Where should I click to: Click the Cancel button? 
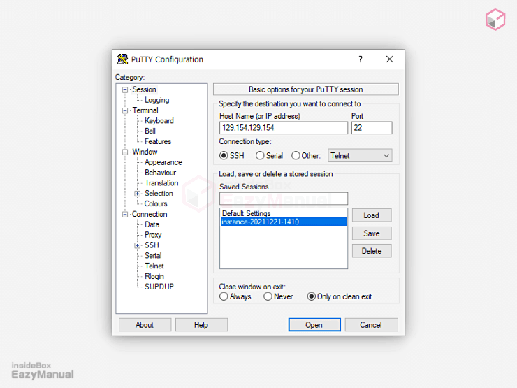(371, 325)
